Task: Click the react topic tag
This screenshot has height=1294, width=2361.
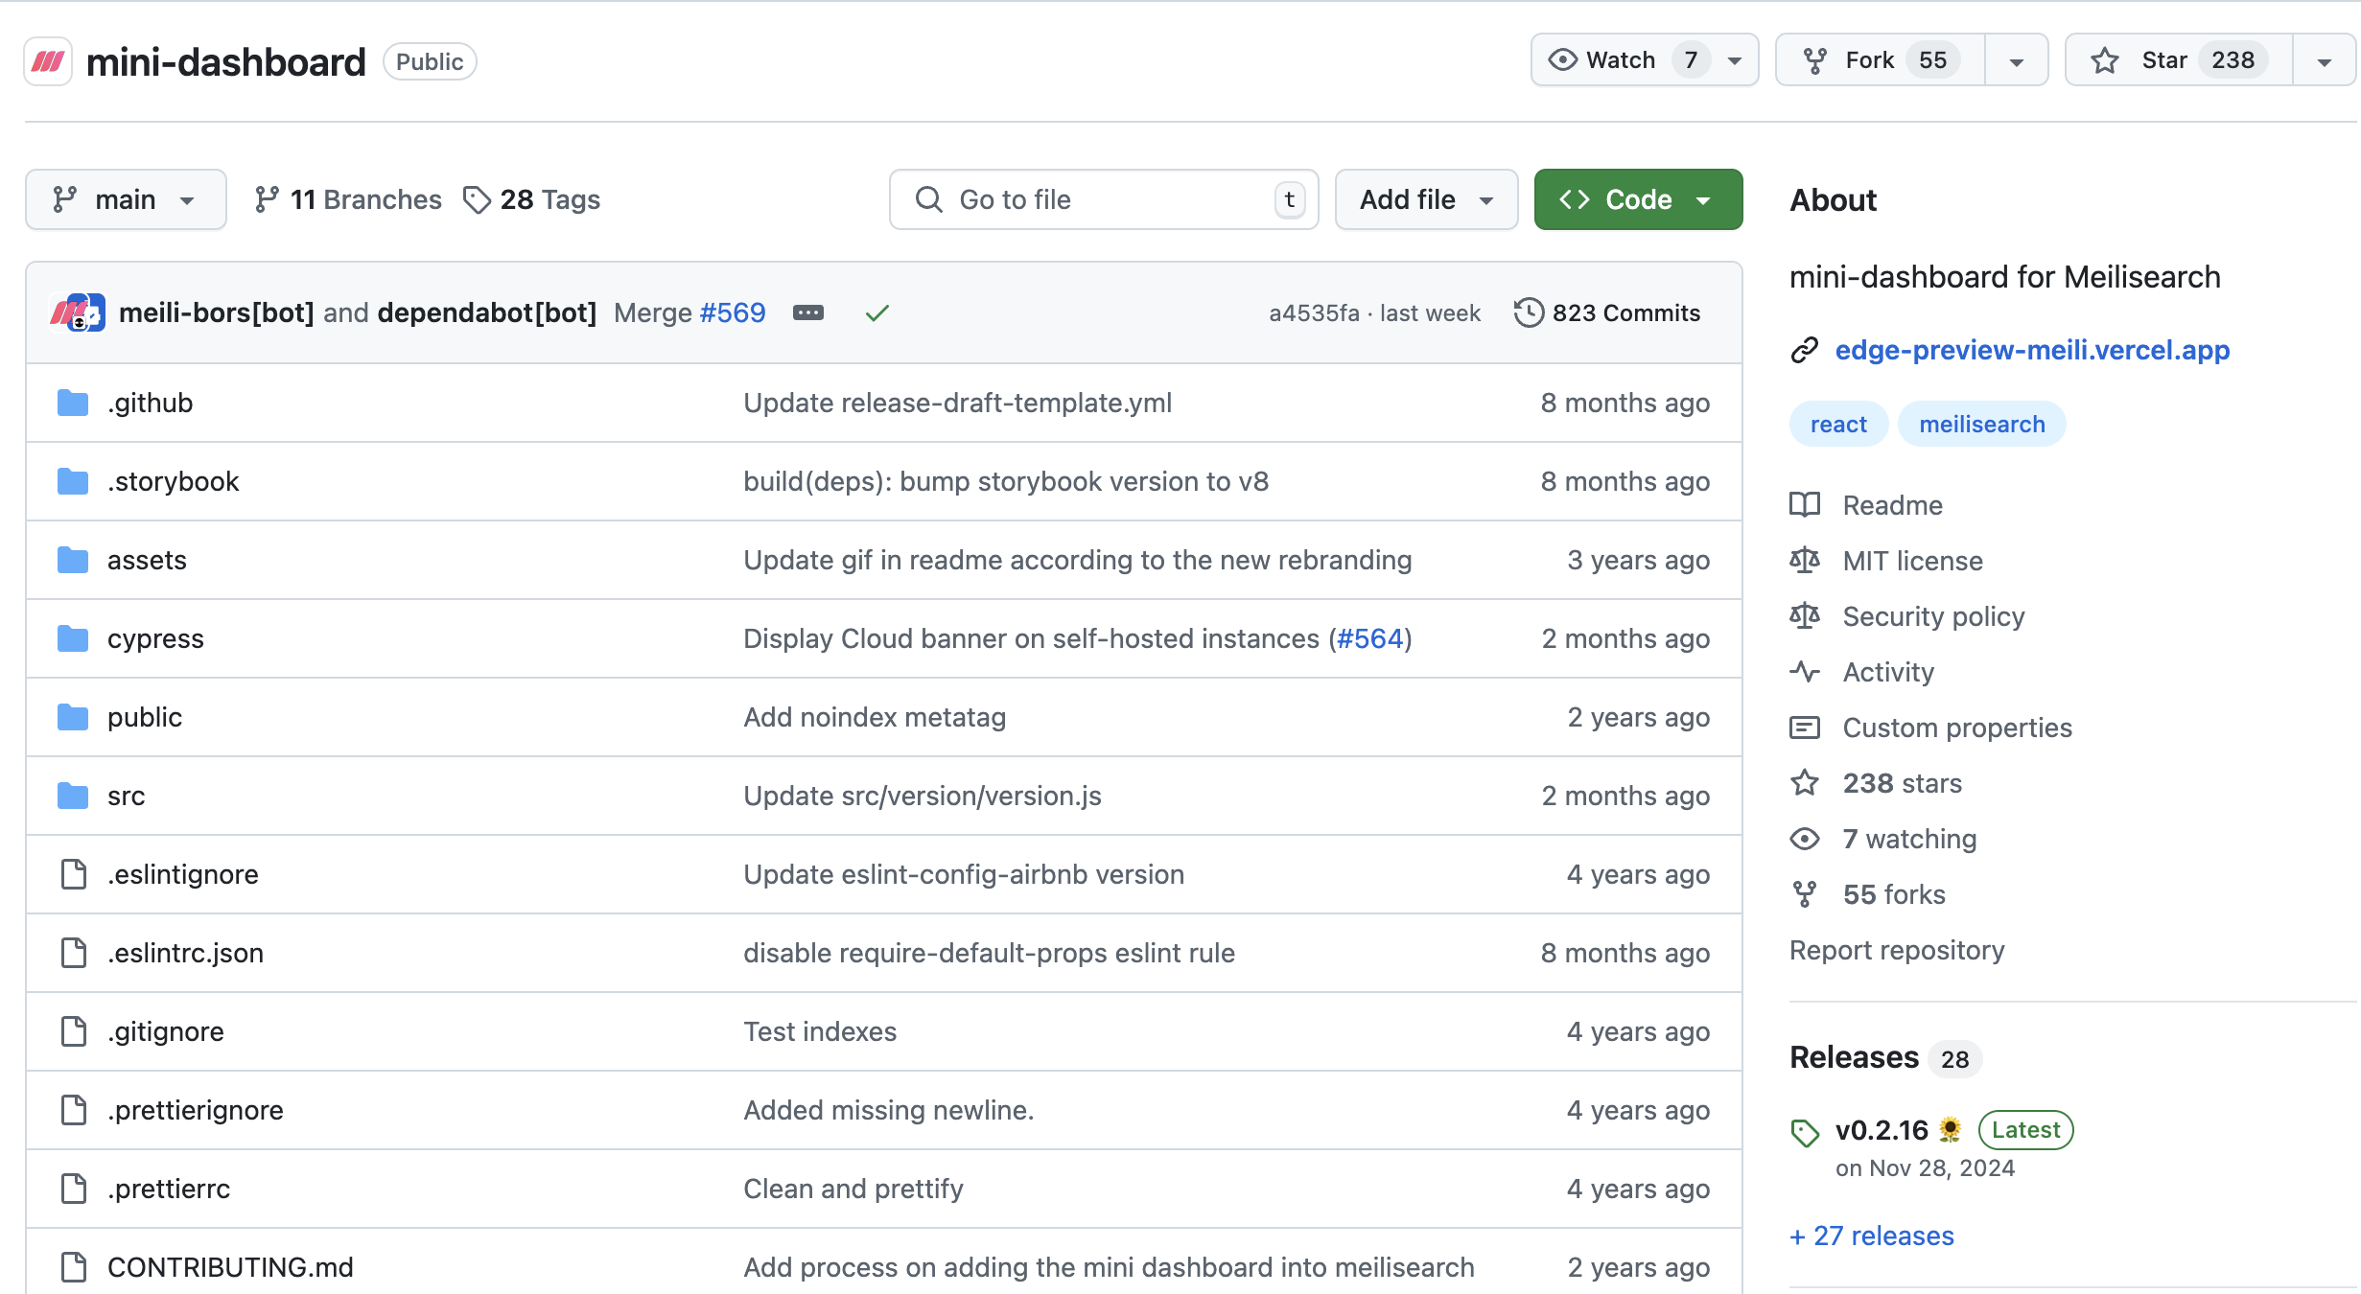Action: pyautogui.click(x=1838, y=424)
